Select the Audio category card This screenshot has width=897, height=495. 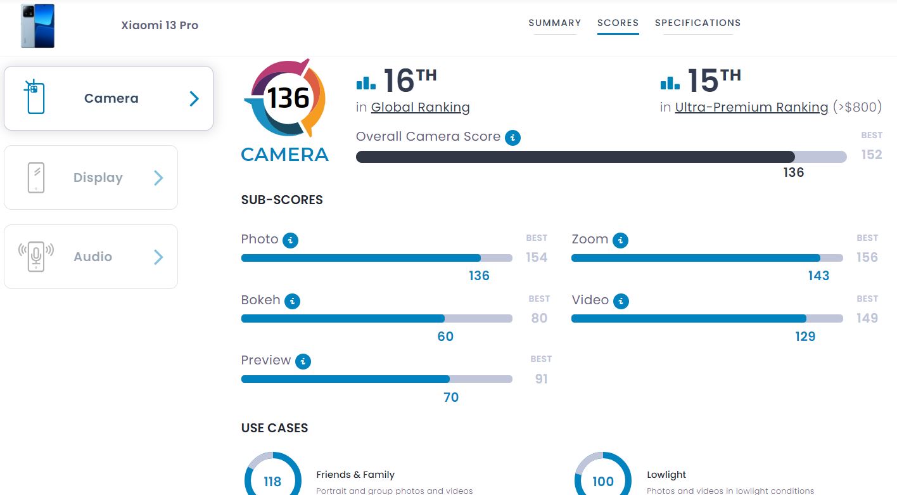pyautogui.click(x=91, y=257)
